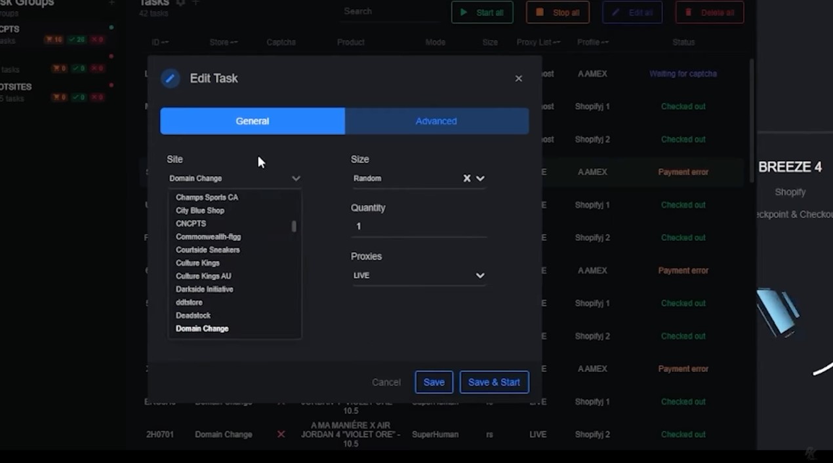Click the main task list scrollbar

tap(752, 121)
